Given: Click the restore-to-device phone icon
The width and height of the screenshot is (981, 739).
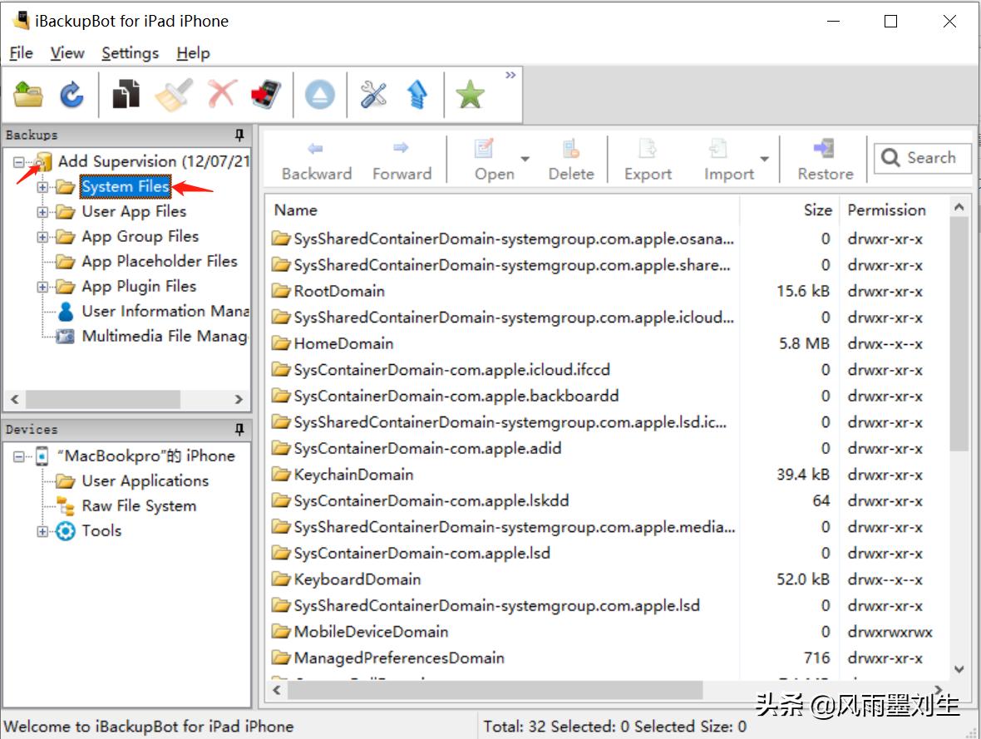Looking at the screenshot, I should 266,95.
